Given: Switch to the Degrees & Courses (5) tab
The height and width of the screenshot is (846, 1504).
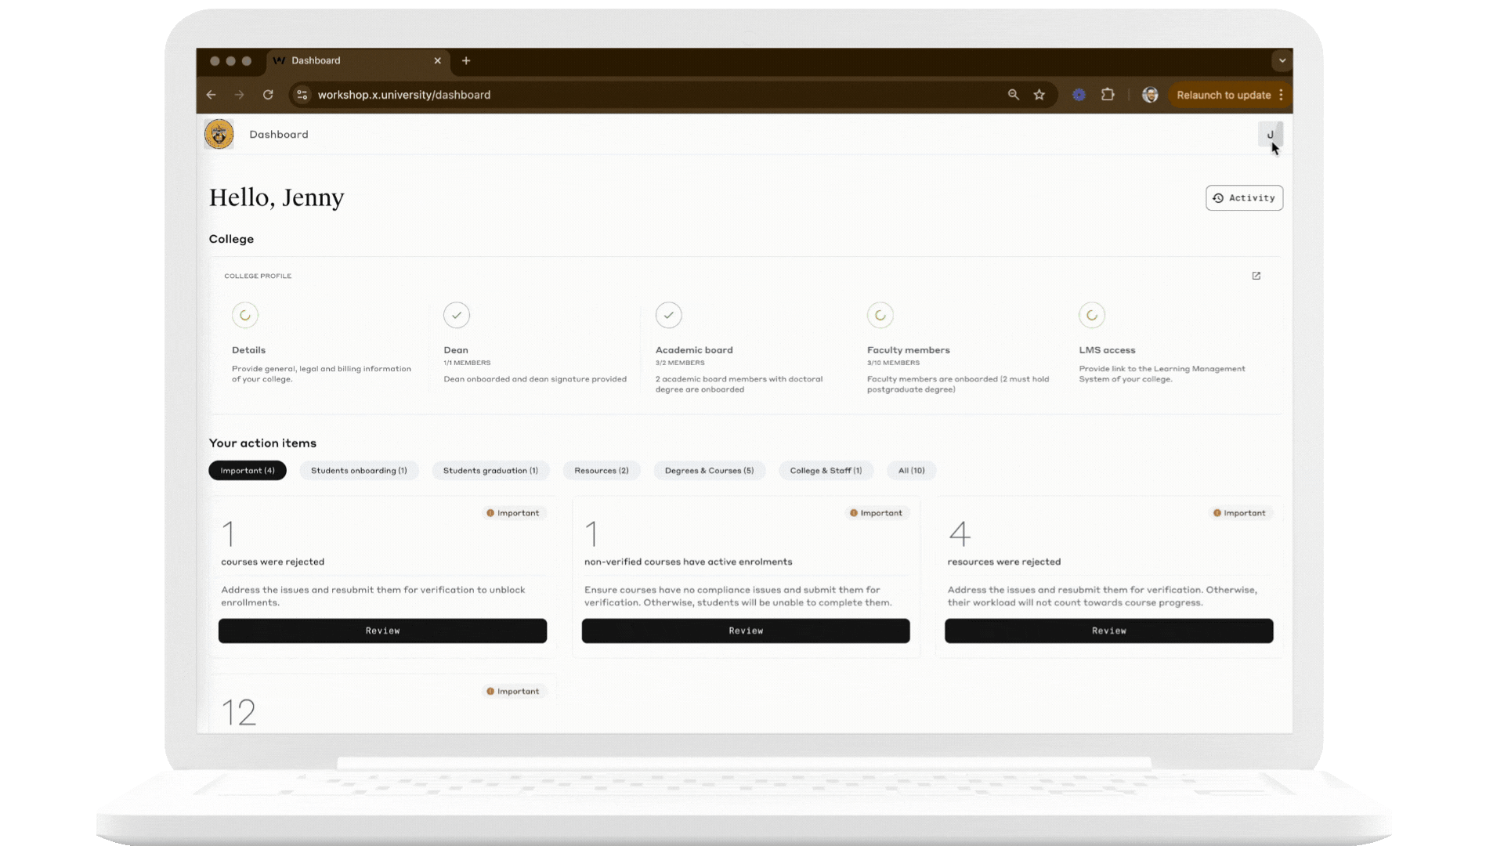Looking at the screenshot, I should [x=709, y=470].
